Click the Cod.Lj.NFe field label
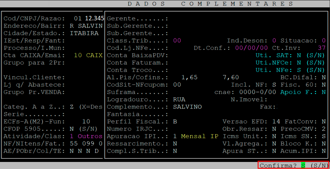Viewport: 330px width, 169px height. coord(137,48)
